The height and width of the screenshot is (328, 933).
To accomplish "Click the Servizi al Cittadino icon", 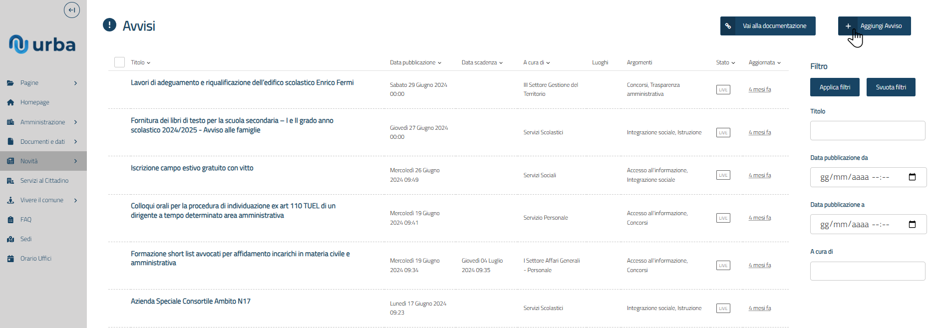I will click(10, 181).
